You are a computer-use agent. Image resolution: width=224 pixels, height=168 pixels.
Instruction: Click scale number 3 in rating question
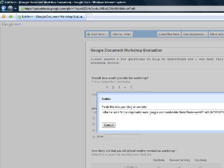pos(119,87)
